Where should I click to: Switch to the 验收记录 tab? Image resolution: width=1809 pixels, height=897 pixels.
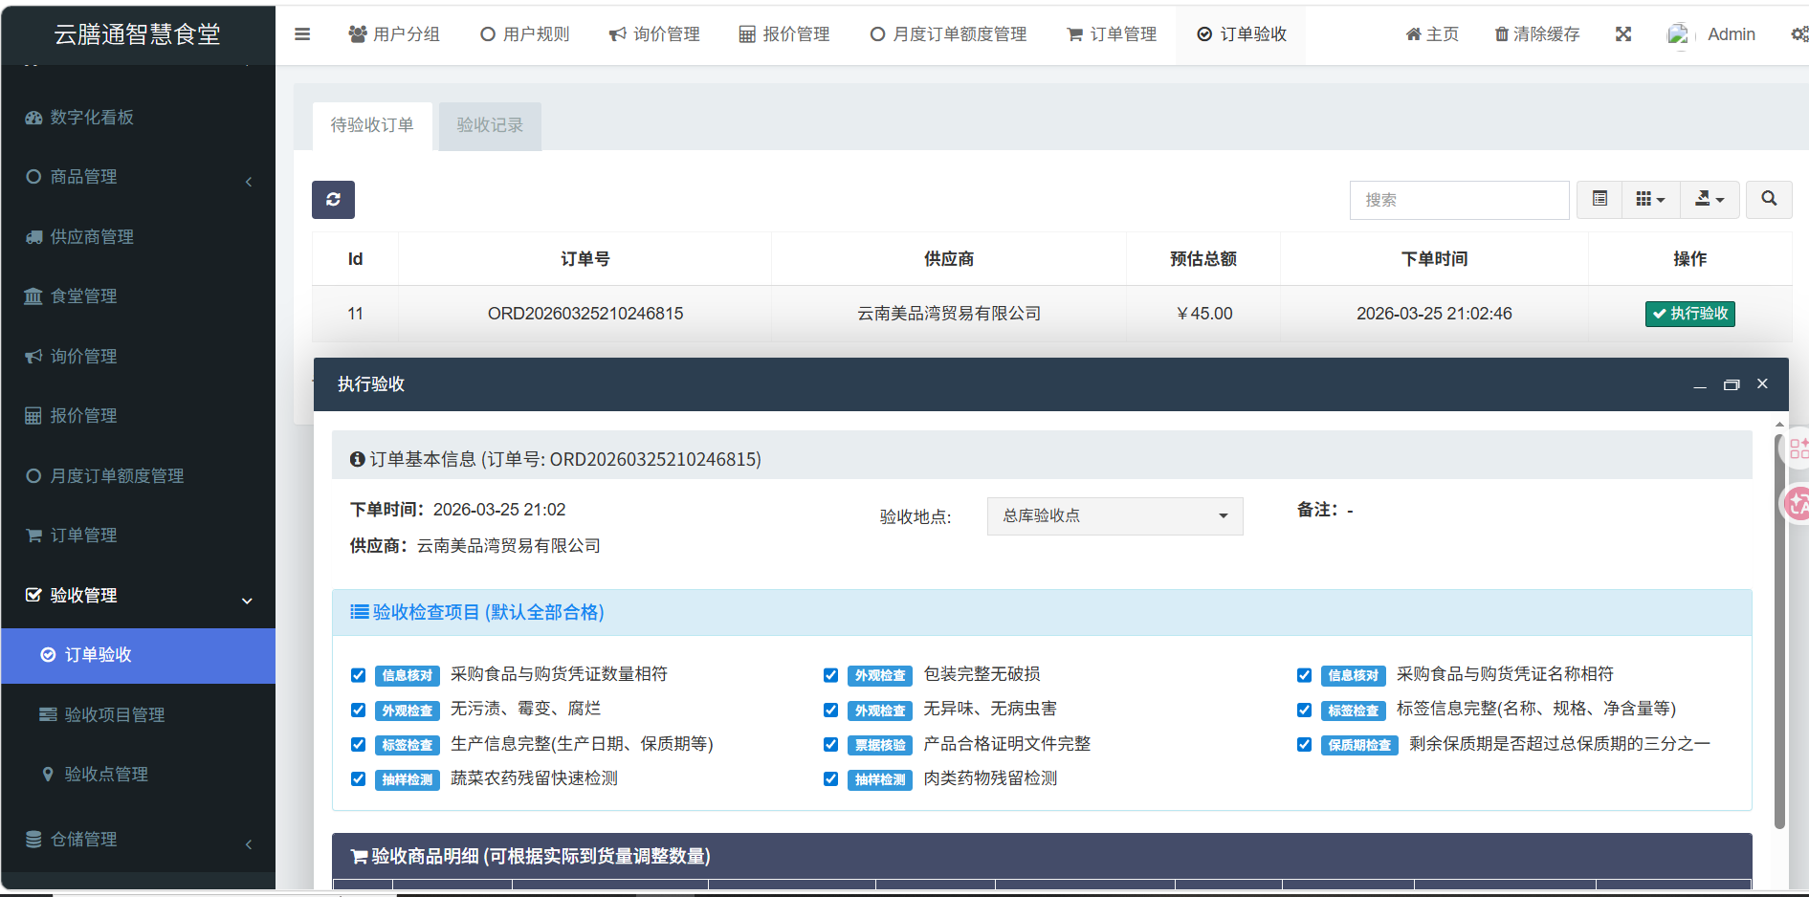490,125
